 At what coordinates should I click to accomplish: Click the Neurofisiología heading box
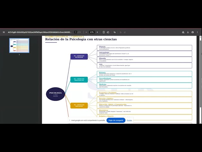(x=145, y=79)
